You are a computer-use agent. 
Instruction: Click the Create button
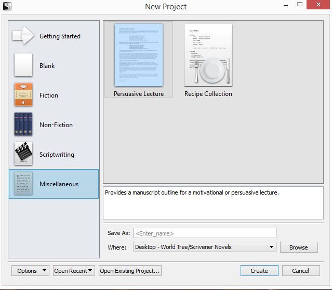point(259,271)
